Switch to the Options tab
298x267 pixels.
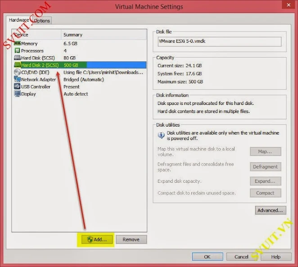42,21
